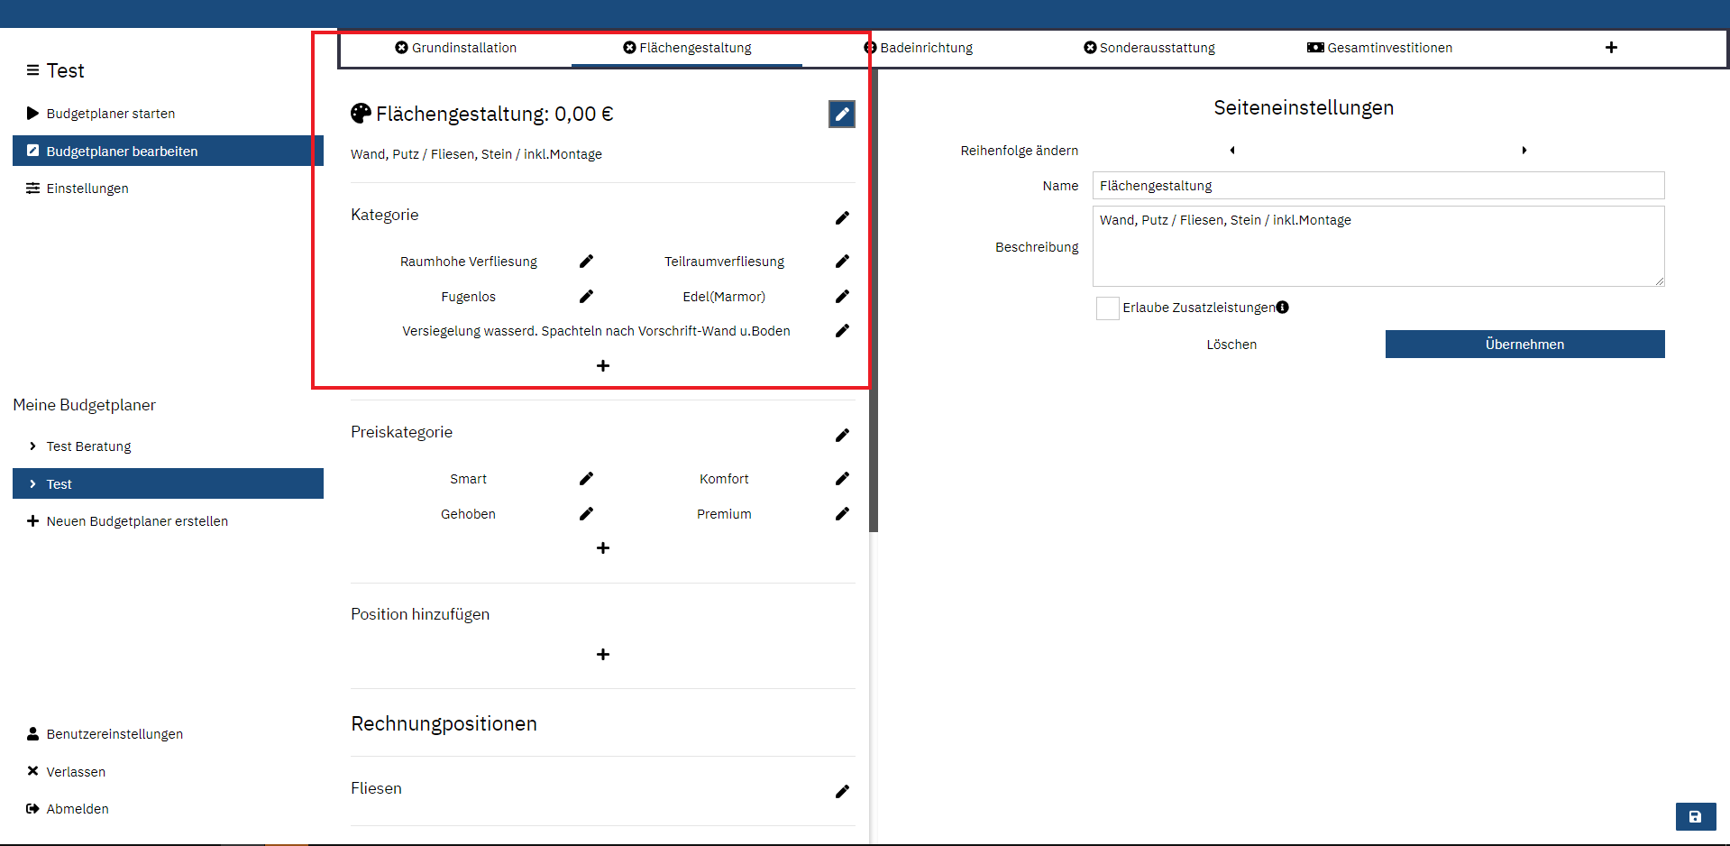This screenshot has height=846, width=1730.
Task: Edit the Premium price category
Action: [x=842, y=514]
